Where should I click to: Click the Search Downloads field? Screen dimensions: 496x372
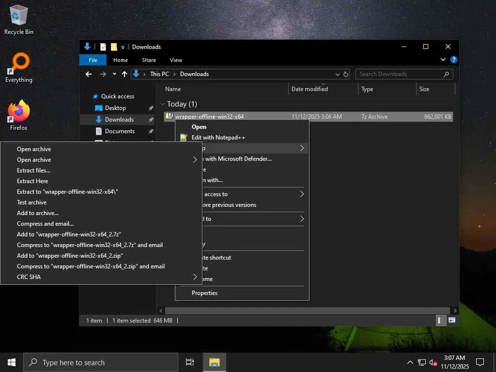(x=404, y=74)
